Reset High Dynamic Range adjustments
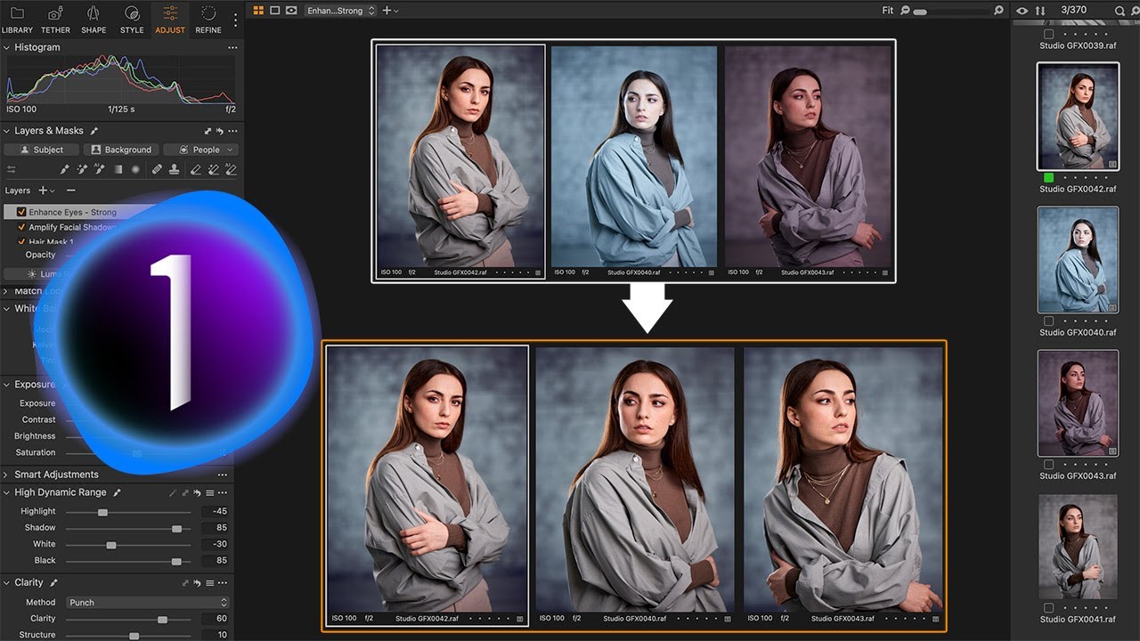The height and width of the screenshot is (641, 1140). (196, 492)
